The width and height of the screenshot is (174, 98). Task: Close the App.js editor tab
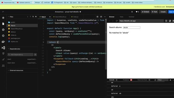pyautogui.click(x=50, y=17)
